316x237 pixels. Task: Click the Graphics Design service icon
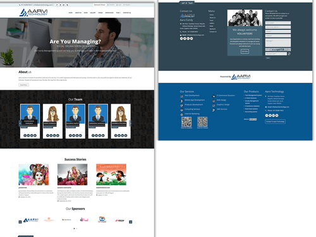tap(214, 106)
